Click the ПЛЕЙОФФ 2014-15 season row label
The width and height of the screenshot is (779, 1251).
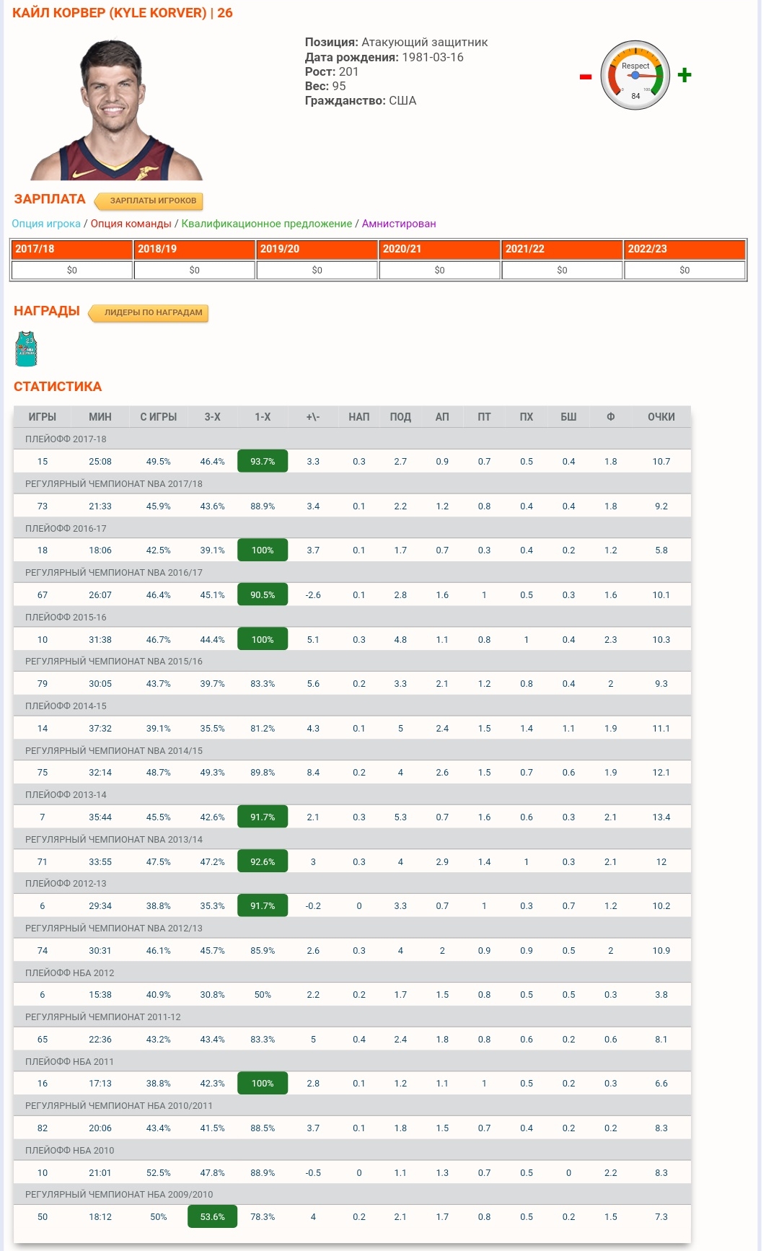tap(66, 706)
